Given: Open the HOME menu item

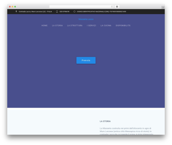Looking at the screenshot, I should (x=44, y=25).
